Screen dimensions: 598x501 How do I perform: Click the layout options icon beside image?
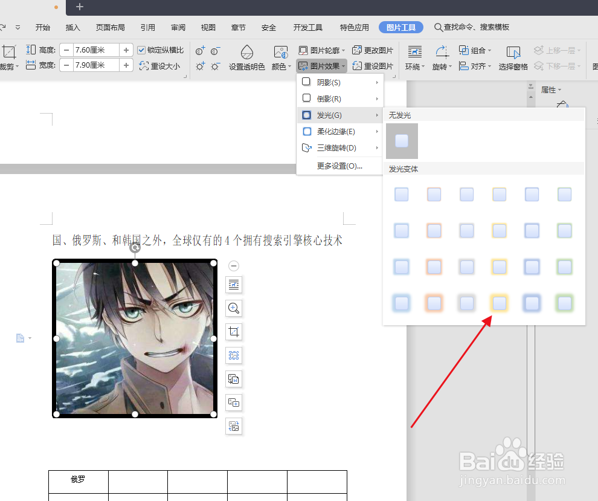click(x=234, y=284)
